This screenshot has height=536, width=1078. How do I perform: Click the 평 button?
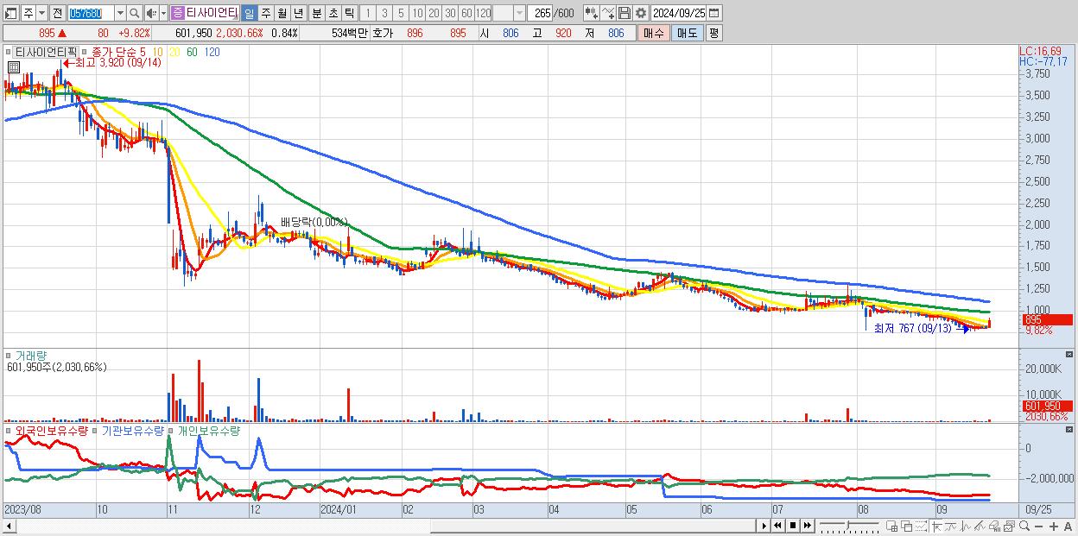pos(713,33)
